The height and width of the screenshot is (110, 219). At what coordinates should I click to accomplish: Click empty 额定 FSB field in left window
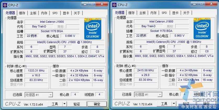[x=36, y=85]
